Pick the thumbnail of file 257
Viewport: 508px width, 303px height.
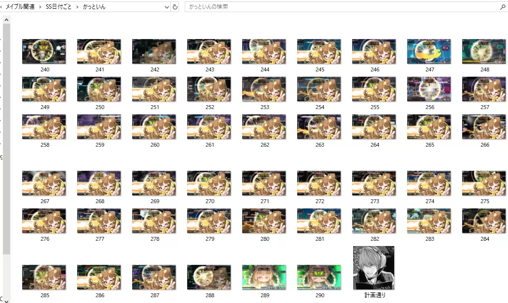pos(484,89)
